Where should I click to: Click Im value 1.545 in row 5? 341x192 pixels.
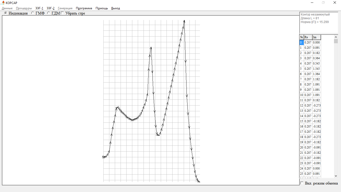point(317,69)
